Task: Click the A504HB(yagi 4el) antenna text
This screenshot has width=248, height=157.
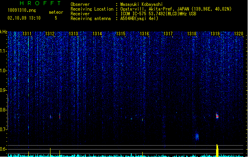Action: pos(139,18)
